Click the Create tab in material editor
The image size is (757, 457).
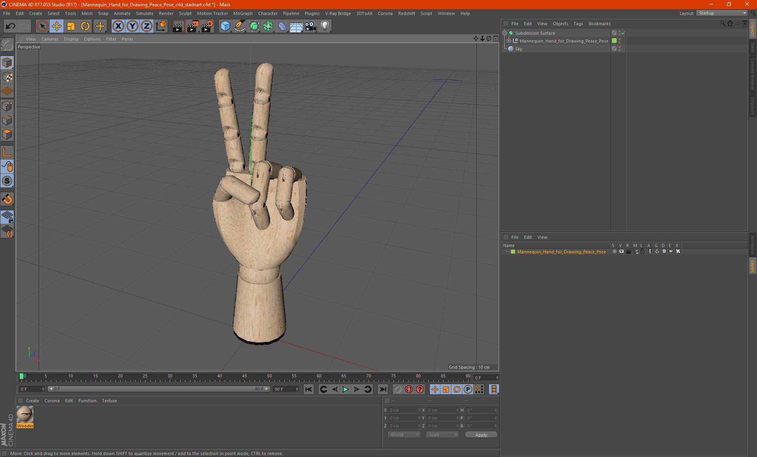click(32, 400)
